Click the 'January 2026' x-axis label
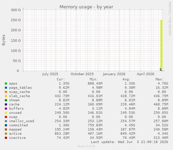This screenshot has height=150, width=173. (x=114, y=74)
